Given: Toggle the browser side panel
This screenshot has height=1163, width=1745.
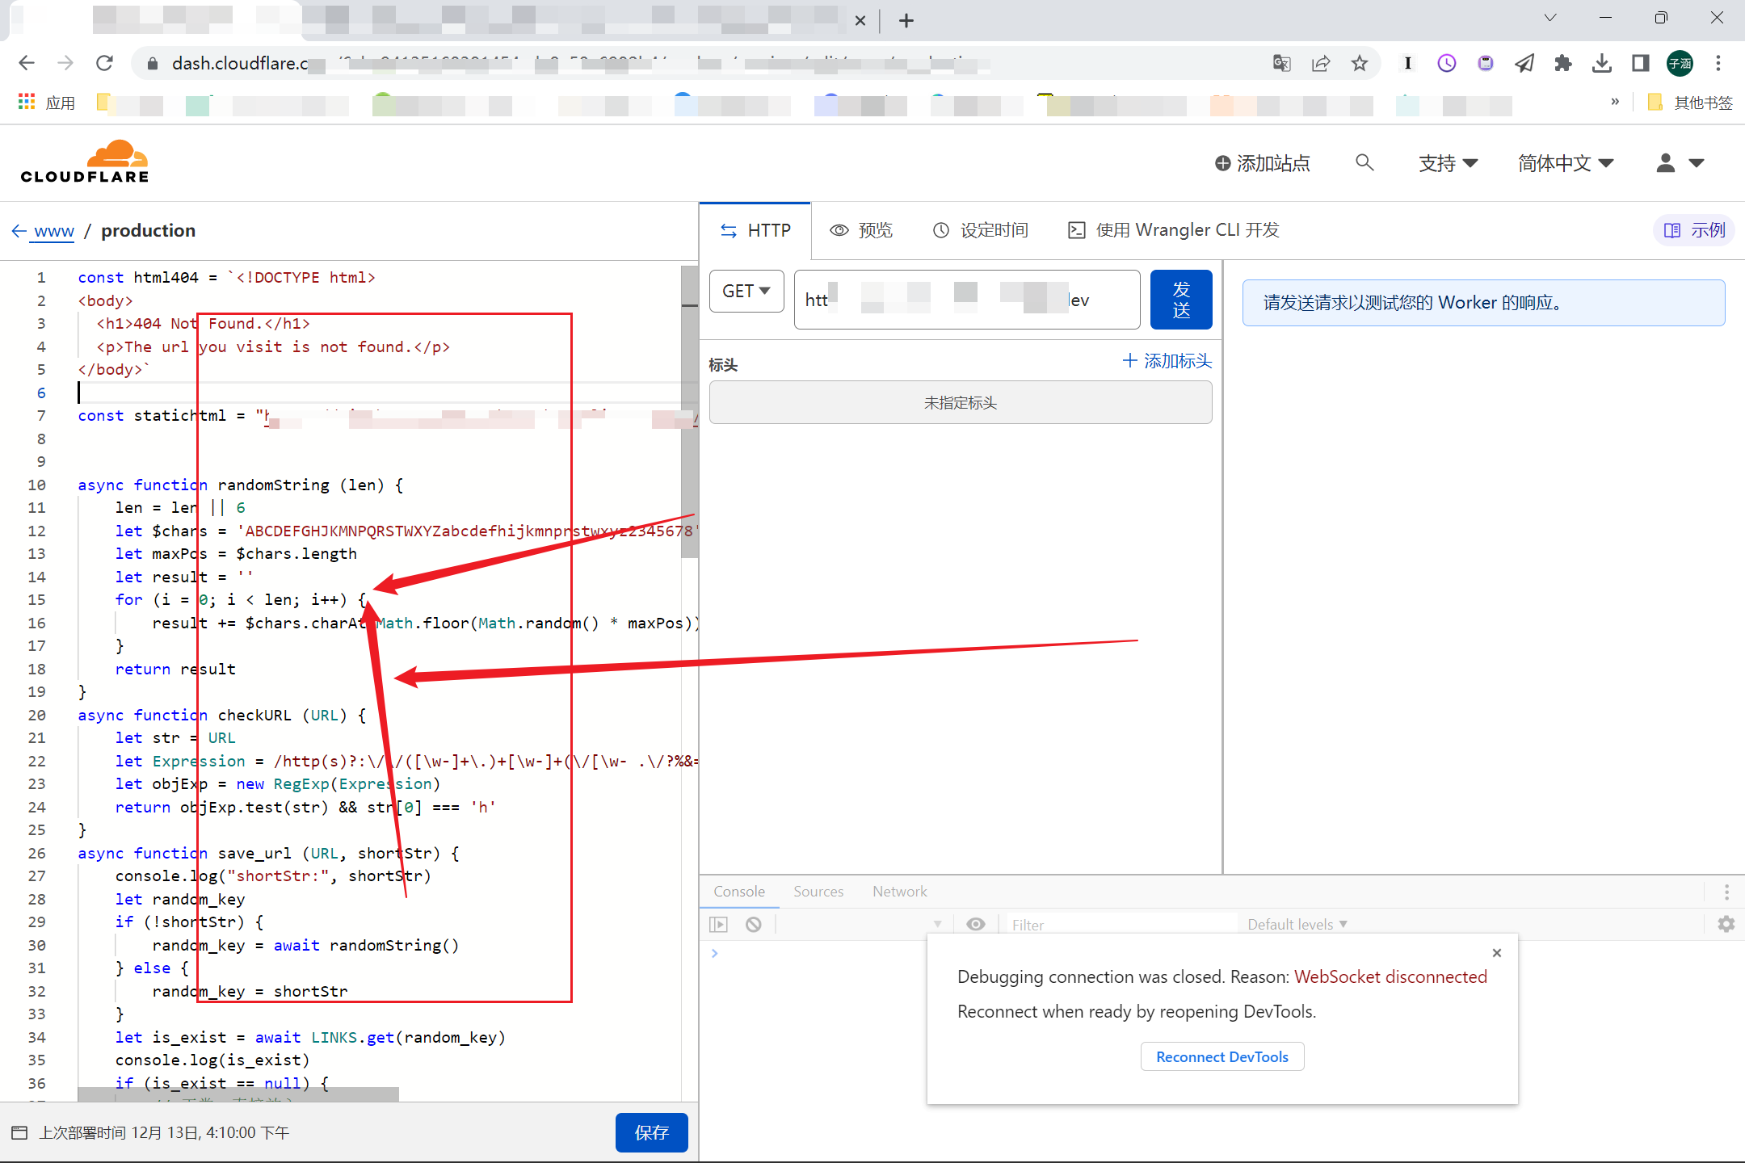Looking at the screenshot, I should click(x=1641, y=63).
